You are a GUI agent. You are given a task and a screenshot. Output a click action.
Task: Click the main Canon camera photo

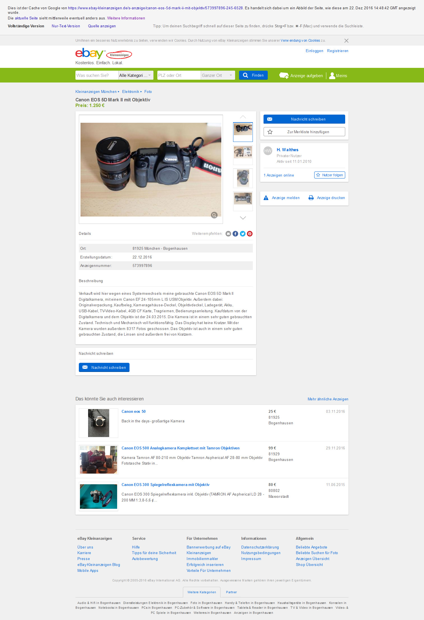coord(151,170)
